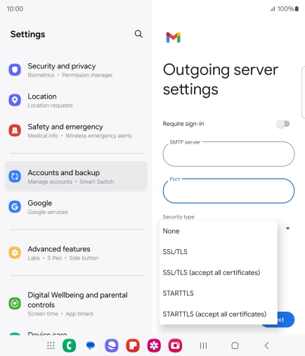Screen dimensions: 305x356
Task: Tap the recent apps navigation button
Action: click(x=203, y=345)
